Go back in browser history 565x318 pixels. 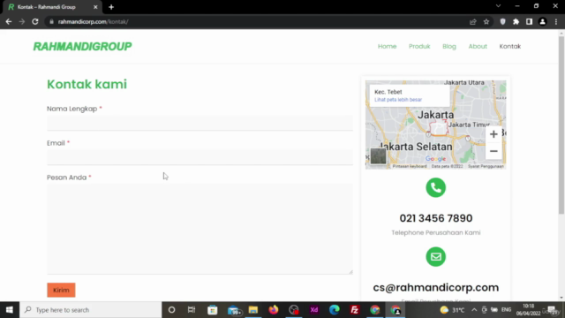coord(9,21)
